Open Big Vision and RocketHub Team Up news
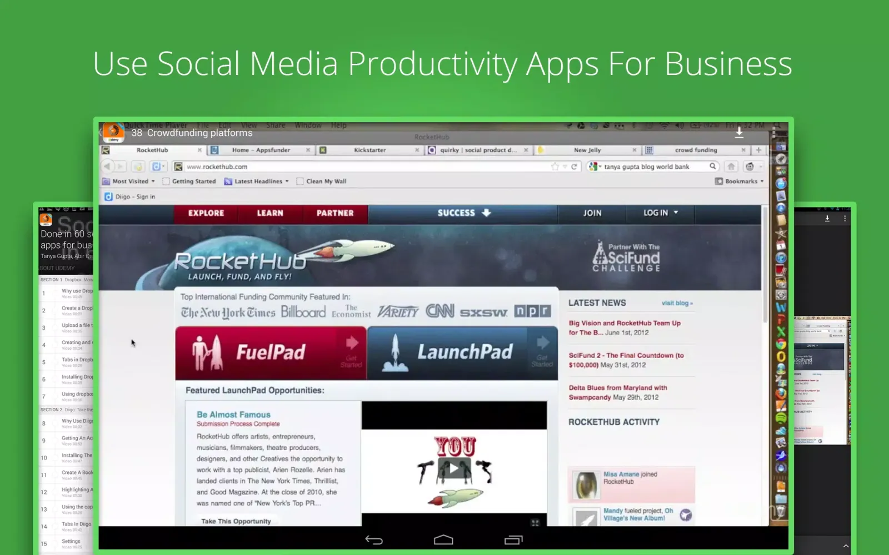The height and width of the screenshot is (555, 889). 625,327
